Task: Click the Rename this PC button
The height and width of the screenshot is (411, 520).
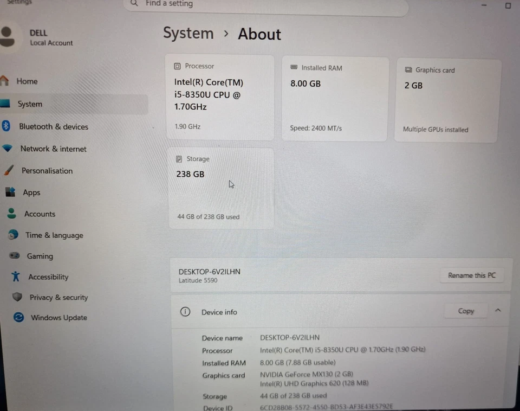Action: [x=472, y=275]
